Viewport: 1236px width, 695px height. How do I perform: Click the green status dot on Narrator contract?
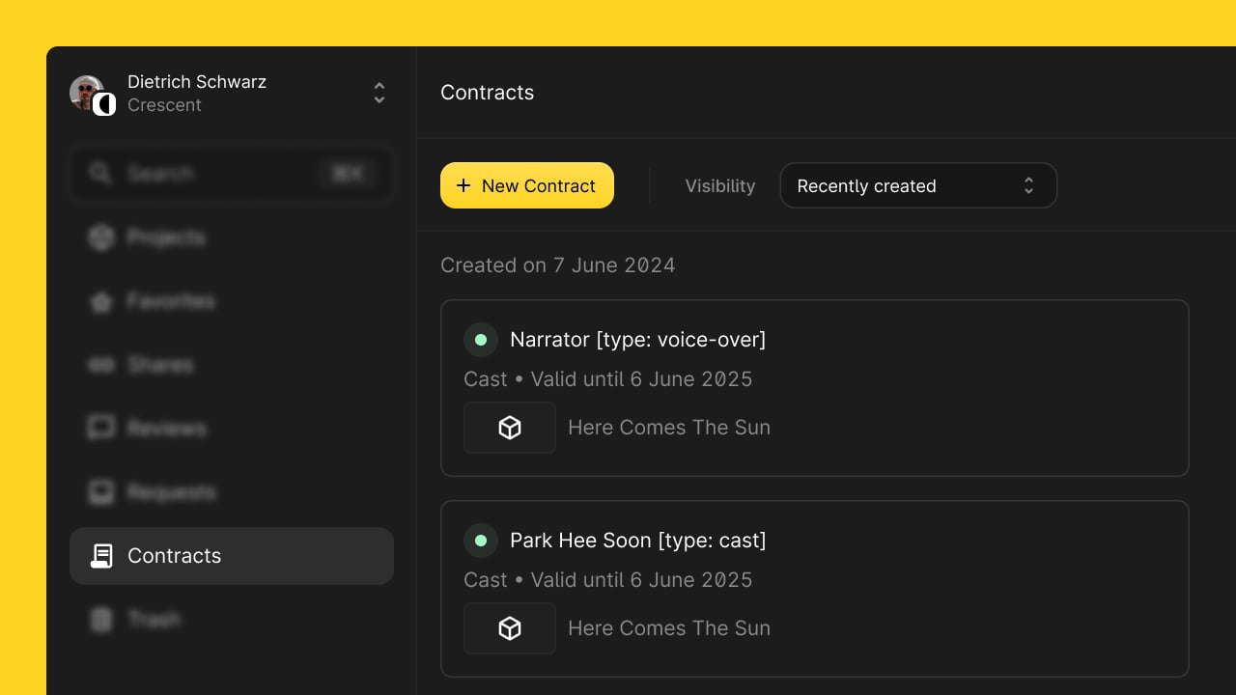tap(481, 340)
